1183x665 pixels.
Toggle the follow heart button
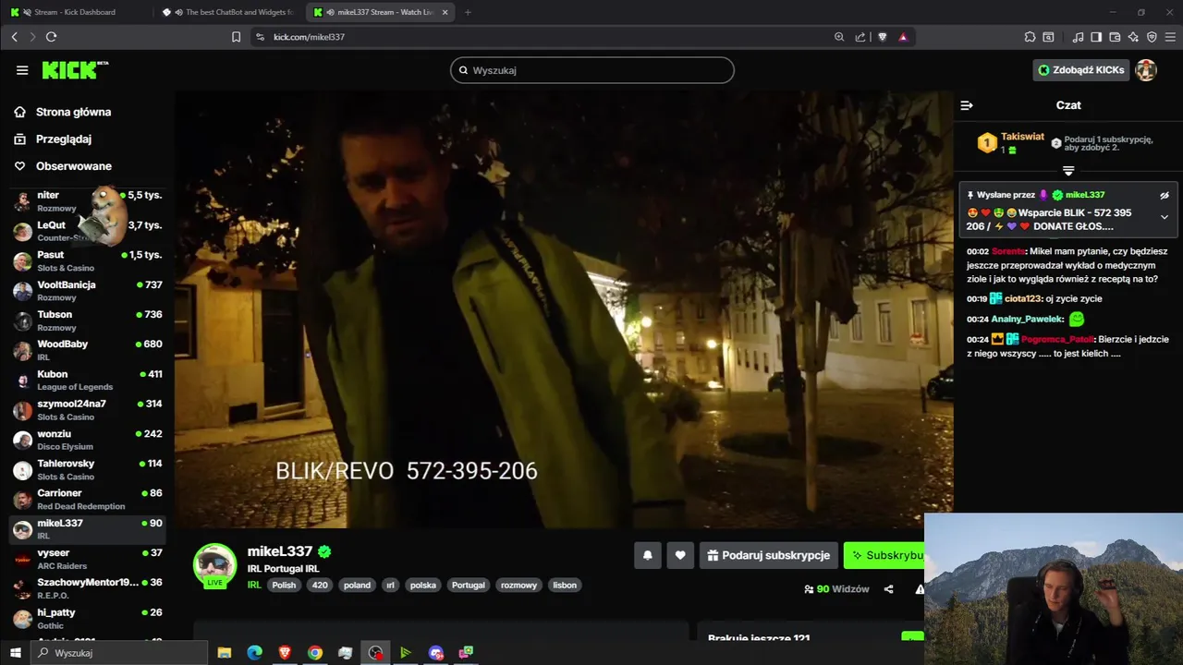680,555
